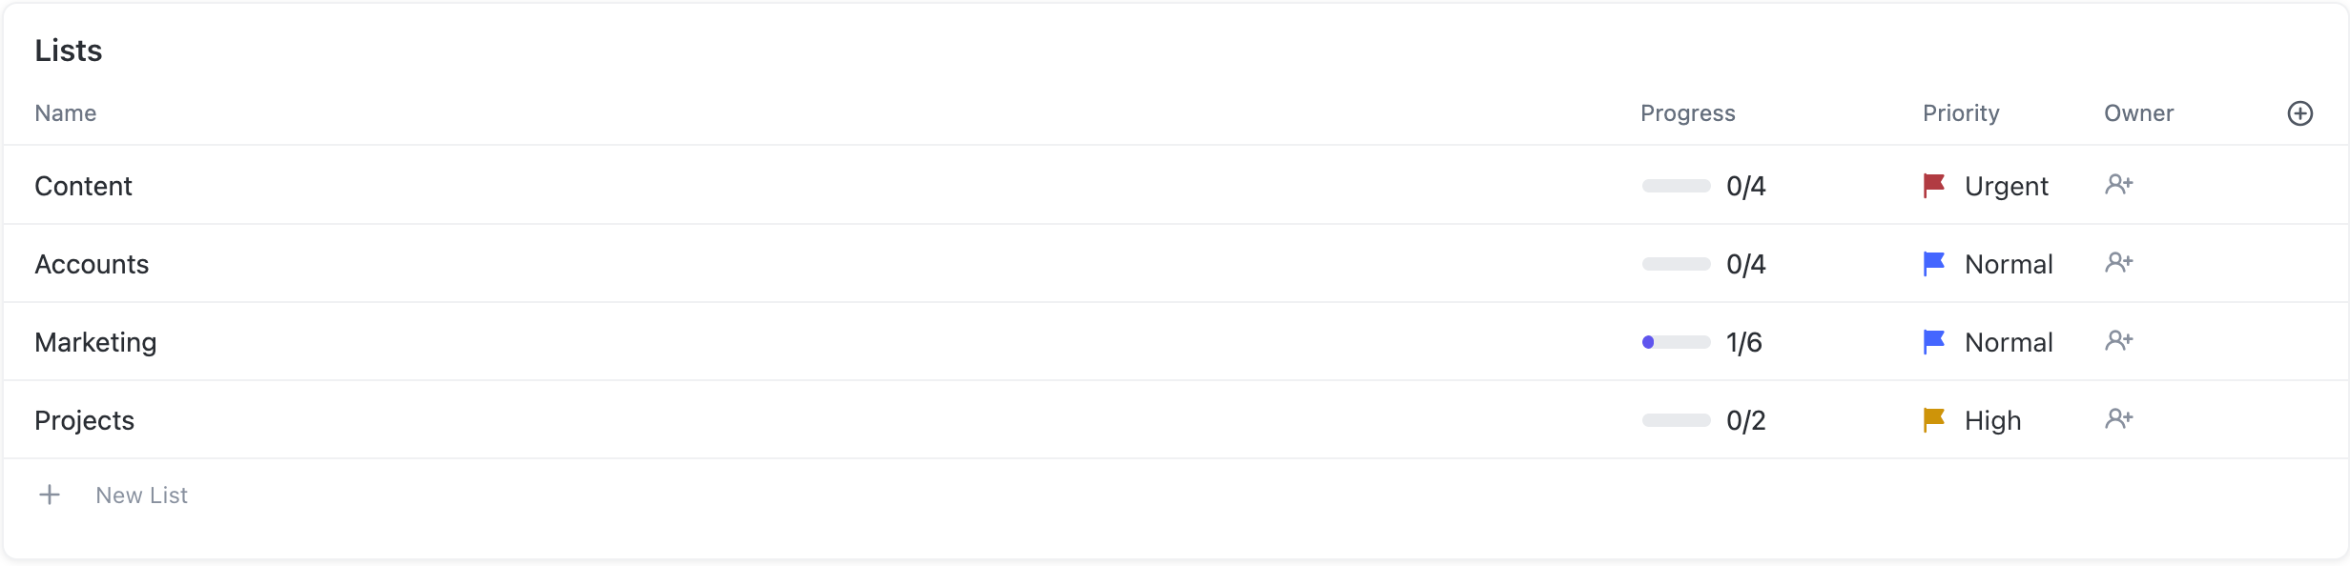
Task: Assign owner to Marketing list
Action: [x=2118, y=341]
